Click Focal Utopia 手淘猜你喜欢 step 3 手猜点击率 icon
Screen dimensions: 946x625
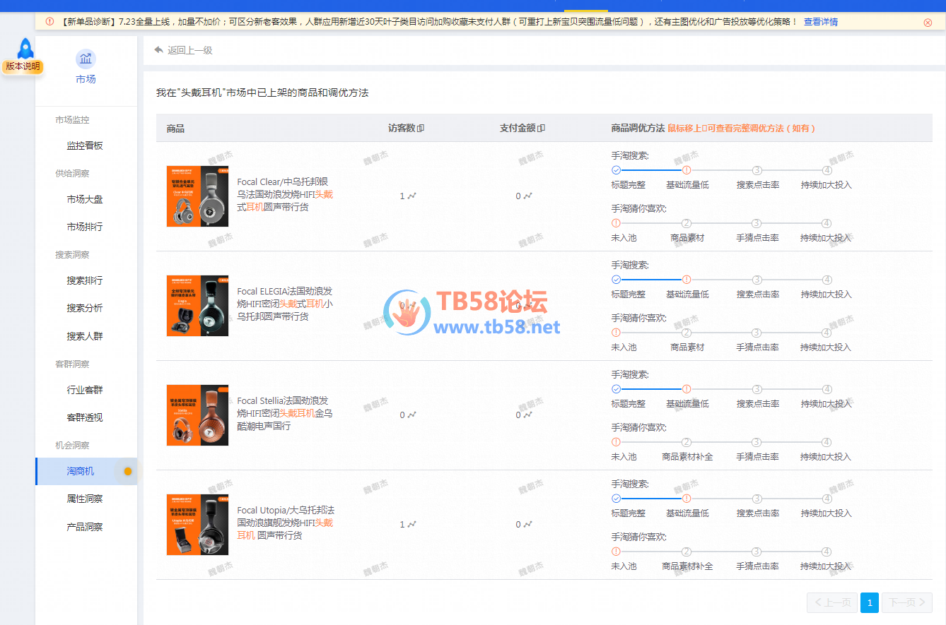(757, 552)
